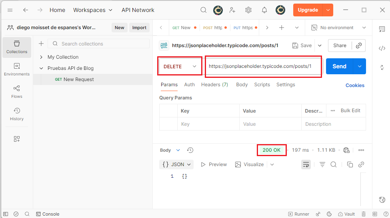
Task: Open the DELETE HTTP method dropdown
Action: [x=180, y=67]
